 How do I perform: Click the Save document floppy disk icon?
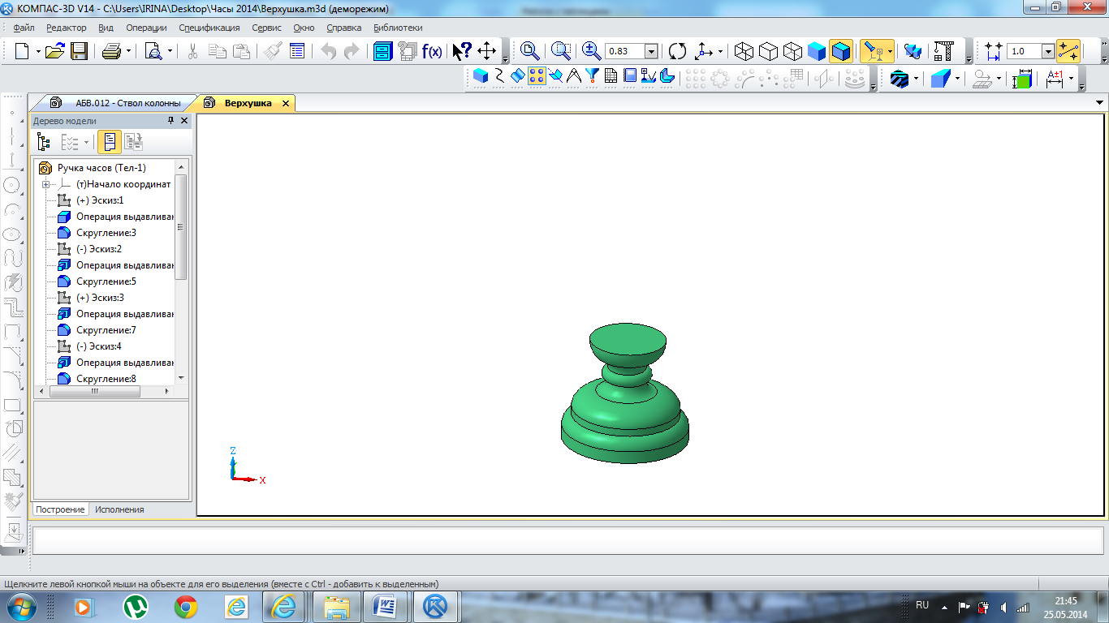(x=79, y=51)
